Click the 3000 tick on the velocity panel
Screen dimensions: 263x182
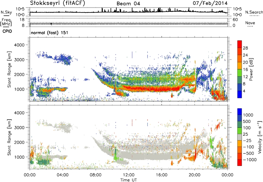(x=19, y=127)
